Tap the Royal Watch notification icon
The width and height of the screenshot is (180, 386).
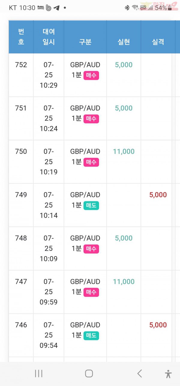[x=40, y=8]
